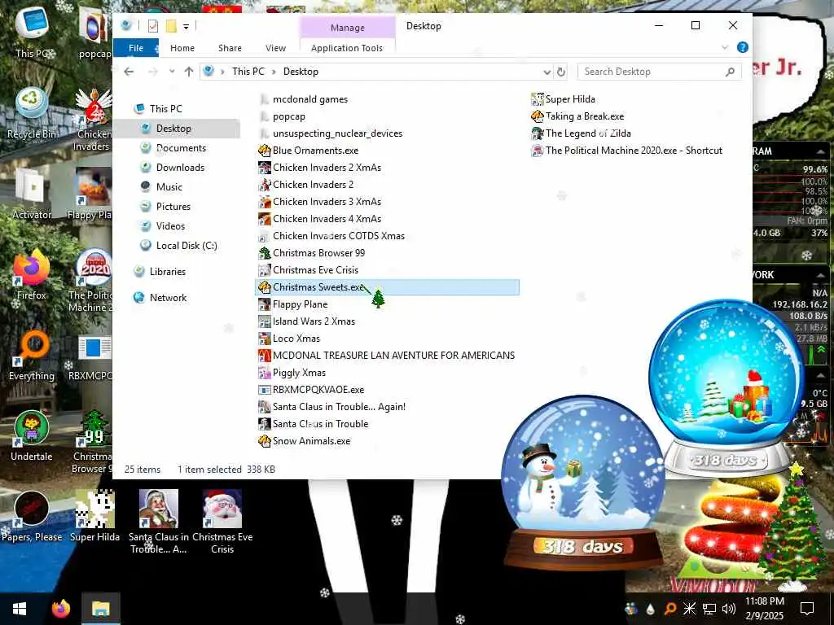Screen dimensions: 834x625
Task: Select Piggly Xmas file icon
Action: click(x=265, y=373)
